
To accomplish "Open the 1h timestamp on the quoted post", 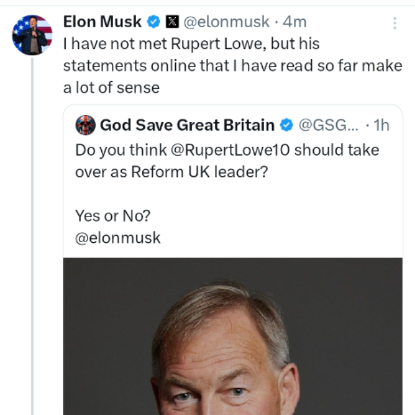I will pyautogui.click(x=382, y=124).
